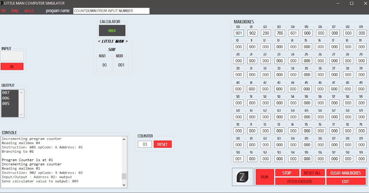Image resolution: width=369 pixels, height=193 pixels.
Task: Select mailbox 90 containing 001
Action: click(x=238, y=159)
